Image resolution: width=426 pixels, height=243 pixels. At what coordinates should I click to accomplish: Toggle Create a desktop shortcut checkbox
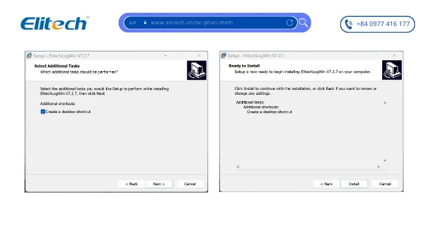(x=43, y=111)
